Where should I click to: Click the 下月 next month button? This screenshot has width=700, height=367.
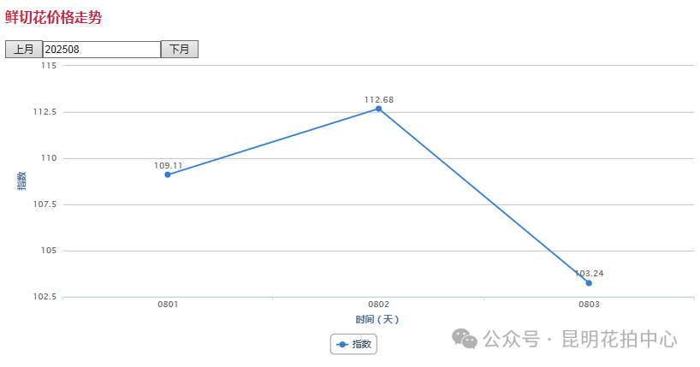click(180, 50)
